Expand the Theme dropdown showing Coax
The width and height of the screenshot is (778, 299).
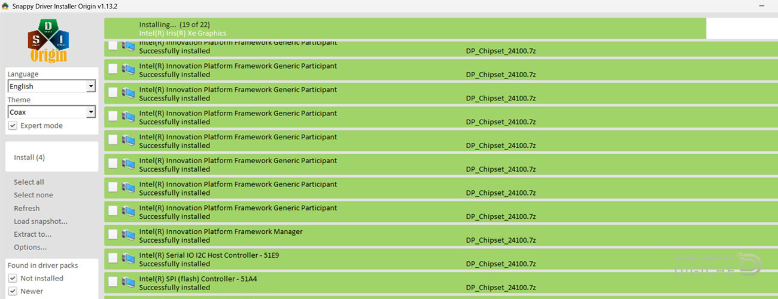click(51, 112)
